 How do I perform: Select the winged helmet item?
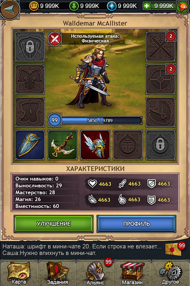click(x=95, y=145)
